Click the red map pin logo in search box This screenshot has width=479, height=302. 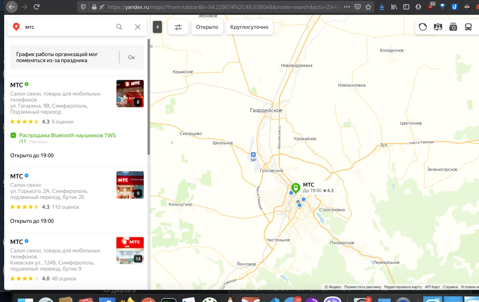pos(16,27)
